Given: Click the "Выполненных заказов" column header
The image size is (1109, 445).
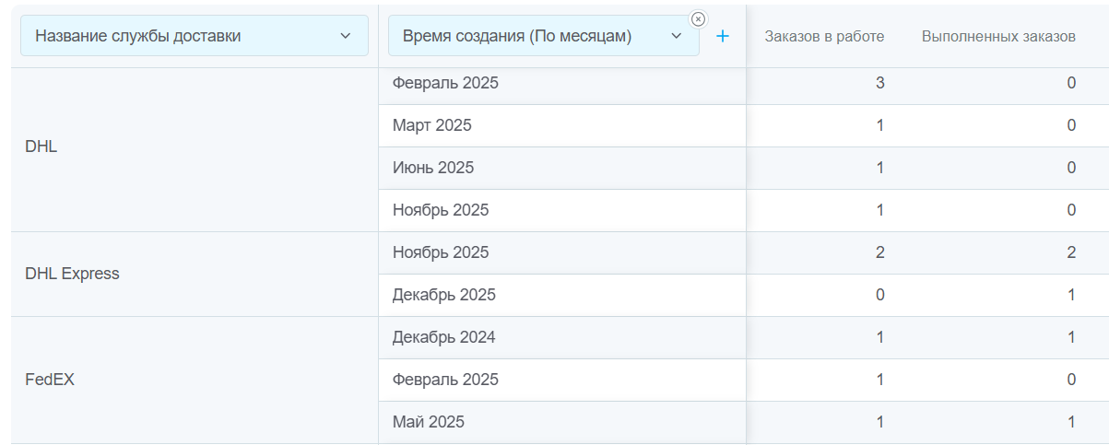Looking at the screenshot, I should pos(998,36).
